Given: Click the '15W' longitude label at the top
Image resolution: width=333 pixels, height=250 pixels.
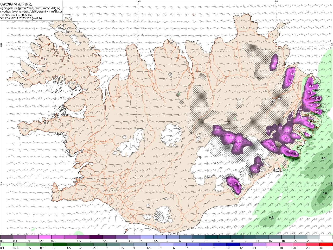Looking at the screenshot, I should tap(276, 1).
